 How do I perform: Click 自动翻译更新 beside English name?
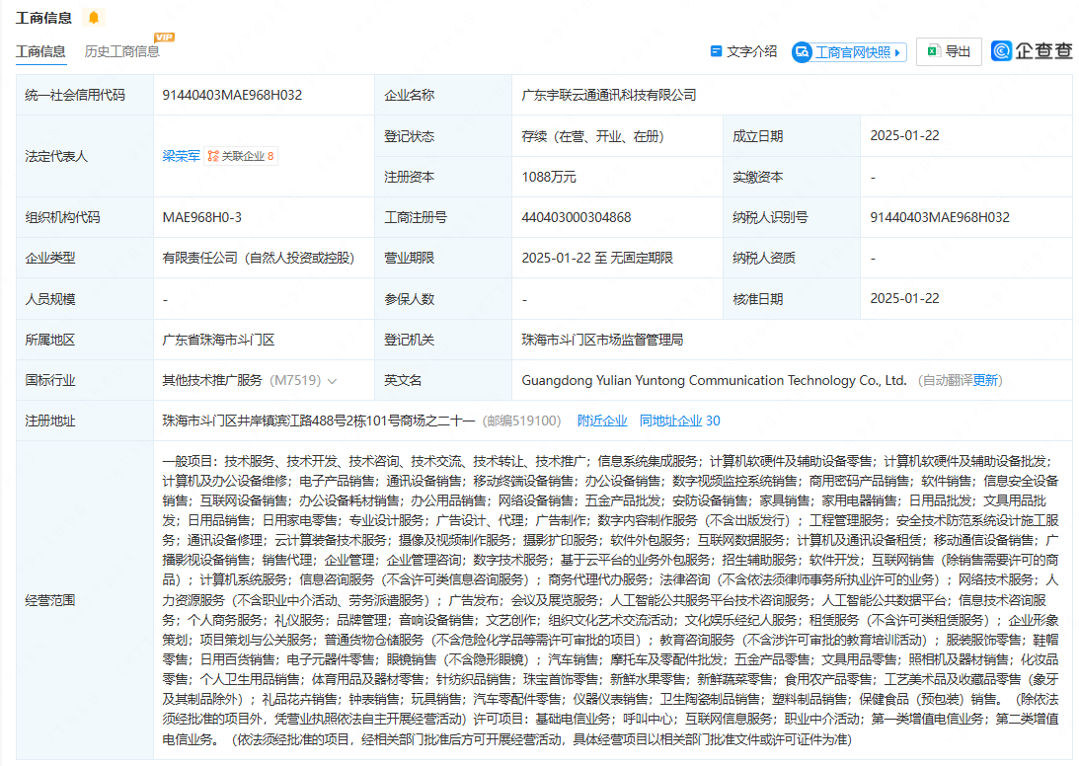[x=959, y=380]
